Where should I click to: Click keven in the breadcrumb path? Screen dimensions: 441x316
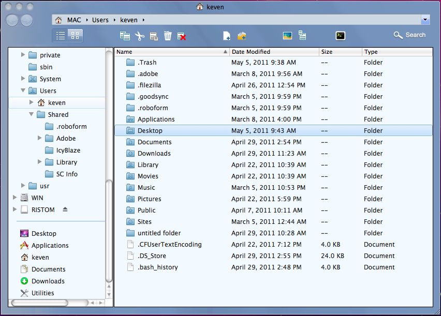click(128, 19)
